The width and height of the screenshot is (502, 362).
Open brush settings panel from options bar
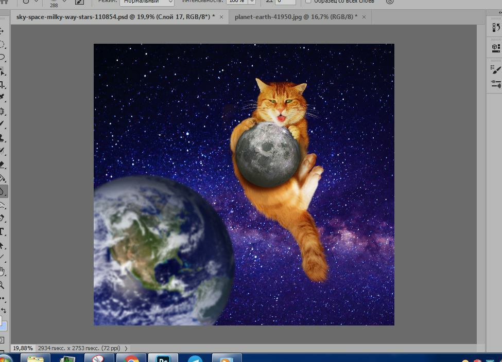tap(79, 2)
